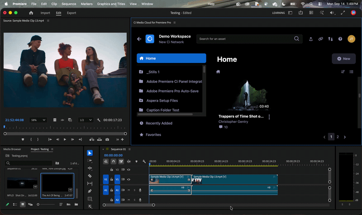Open the sort options in the Ci Home view
The height and width of the screenshot is (215, 362).
pyautogui.click(x=343, y=72)
